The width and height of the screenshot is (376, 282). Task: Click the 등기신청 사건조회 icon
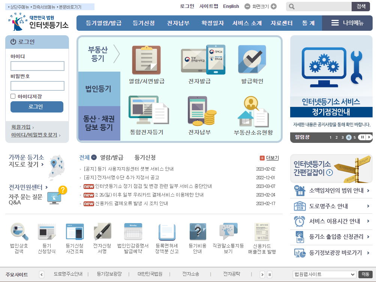(x=75, y=232)
